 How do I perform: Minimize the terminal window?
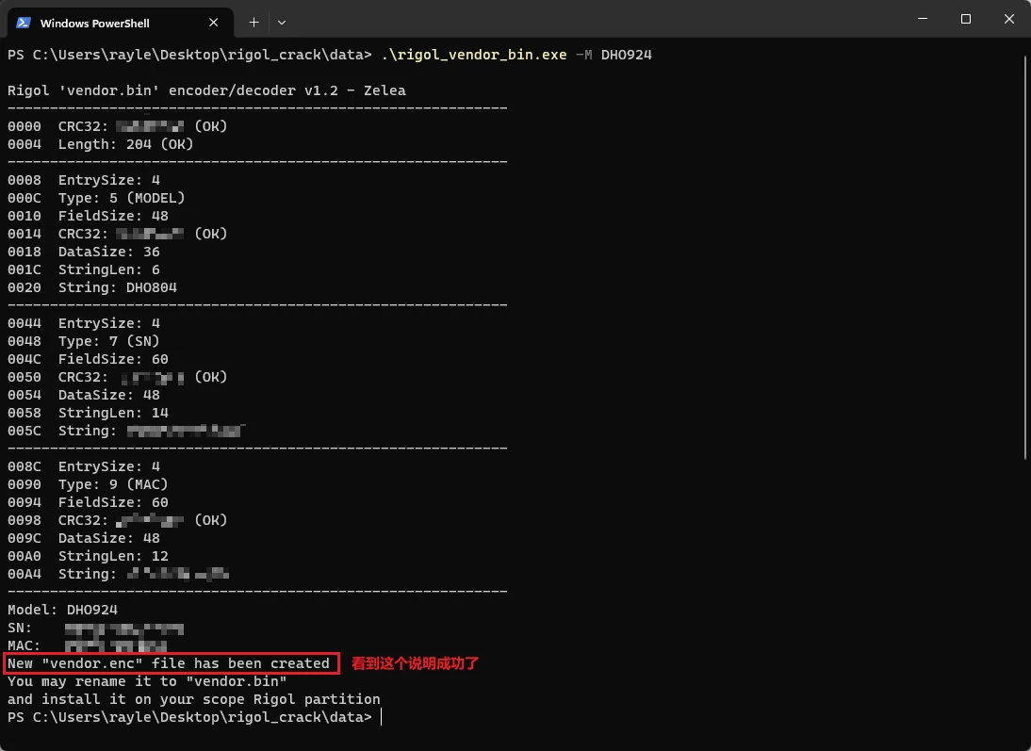923,19
